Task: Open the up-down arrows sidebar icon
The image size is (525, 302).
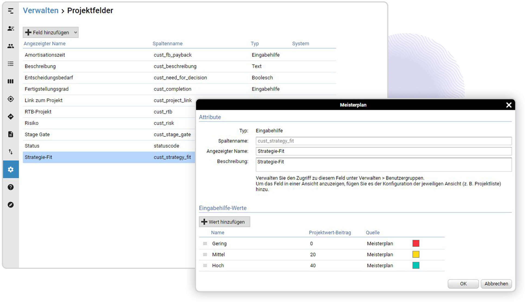Action: coord(11,152)
